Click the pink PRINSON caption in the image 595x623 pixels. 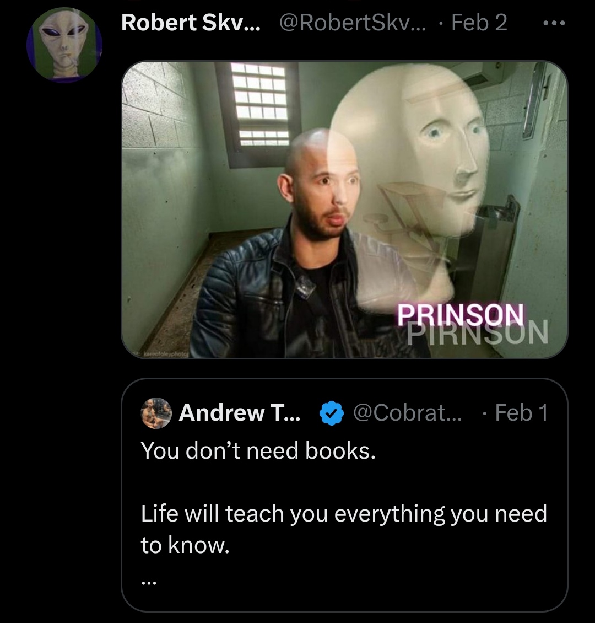click(461, 315)
